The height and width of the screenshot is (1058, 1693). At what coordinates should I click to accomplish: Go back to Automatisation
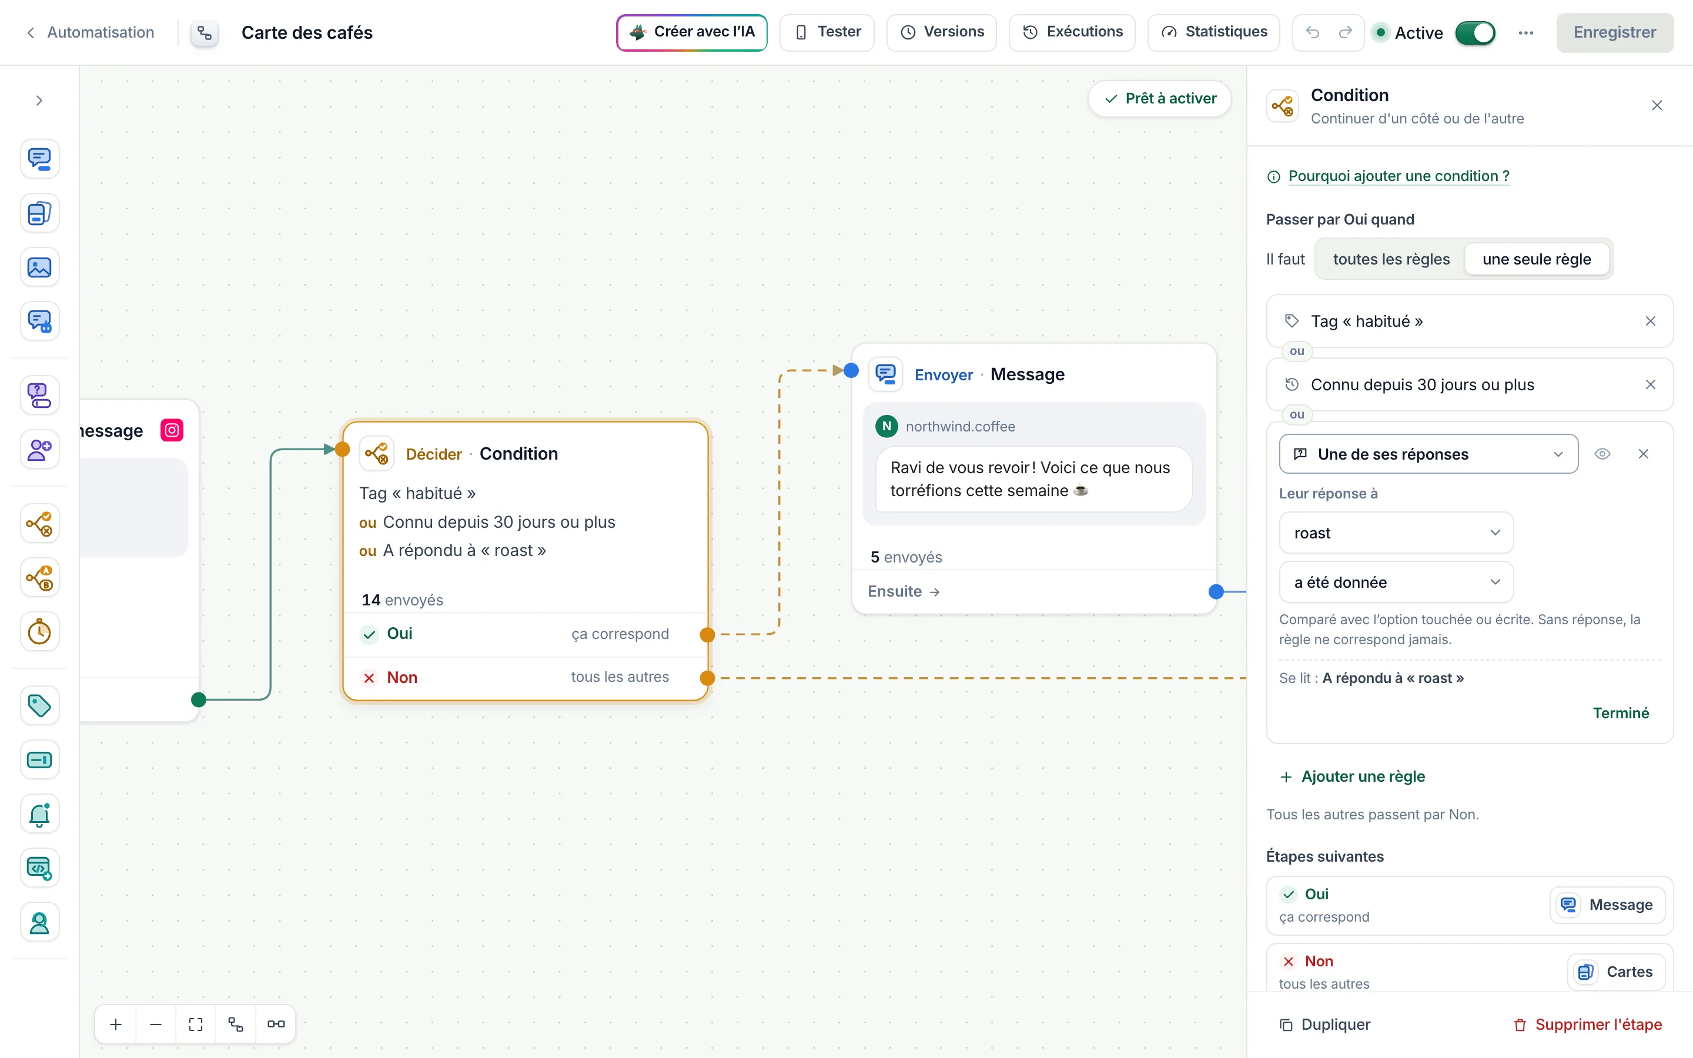click(91, 32)
